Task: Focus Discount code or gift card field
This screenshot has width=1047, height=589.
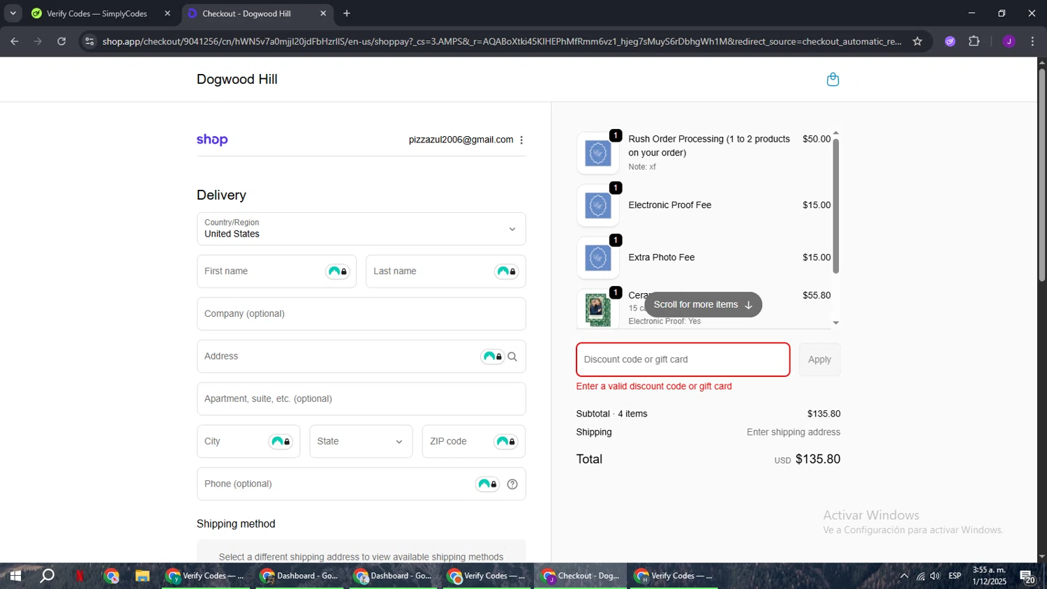Action: 683,360
